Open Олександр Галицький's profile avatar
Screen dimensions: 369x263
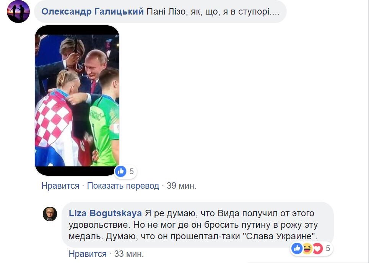pyautogui.click(x=18, y=11)
